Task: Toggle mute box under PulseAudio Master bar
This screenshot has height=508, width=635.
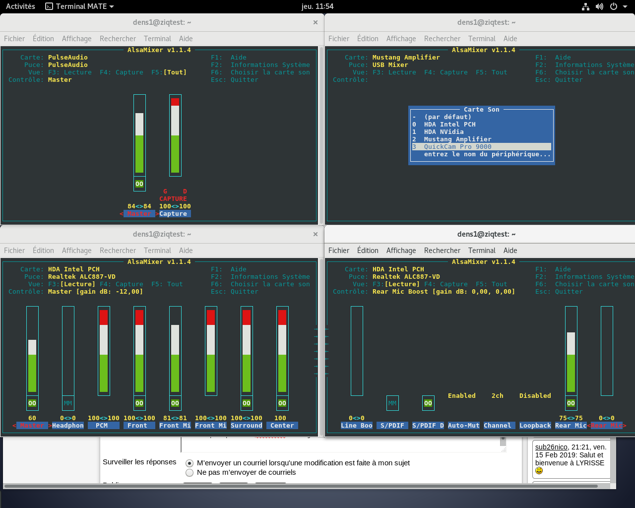Action: 139,184
